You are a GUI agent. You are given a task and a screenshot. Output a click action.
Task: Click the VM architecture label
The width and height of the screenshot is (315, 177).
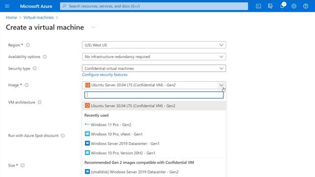click(x=22, y=102)
